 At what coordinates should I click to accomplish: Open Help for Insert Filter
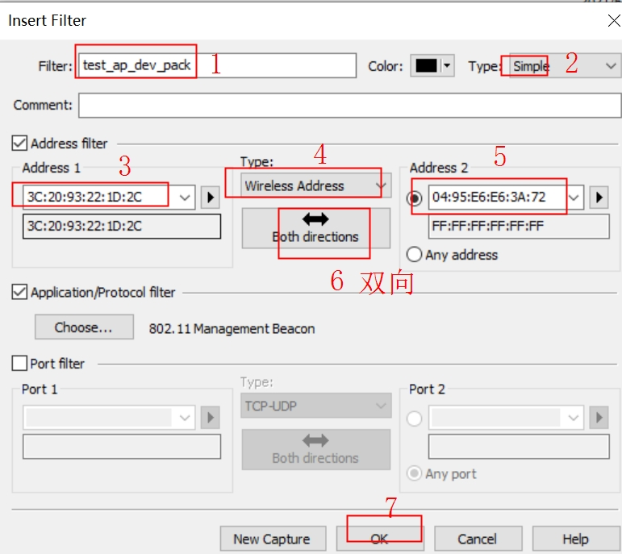point(576,539)
